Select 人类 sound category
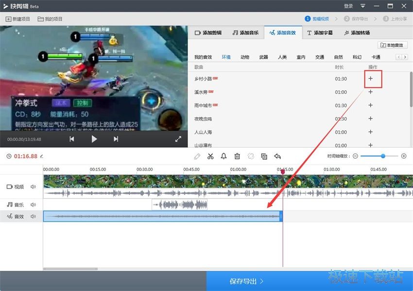 (282, 57)
